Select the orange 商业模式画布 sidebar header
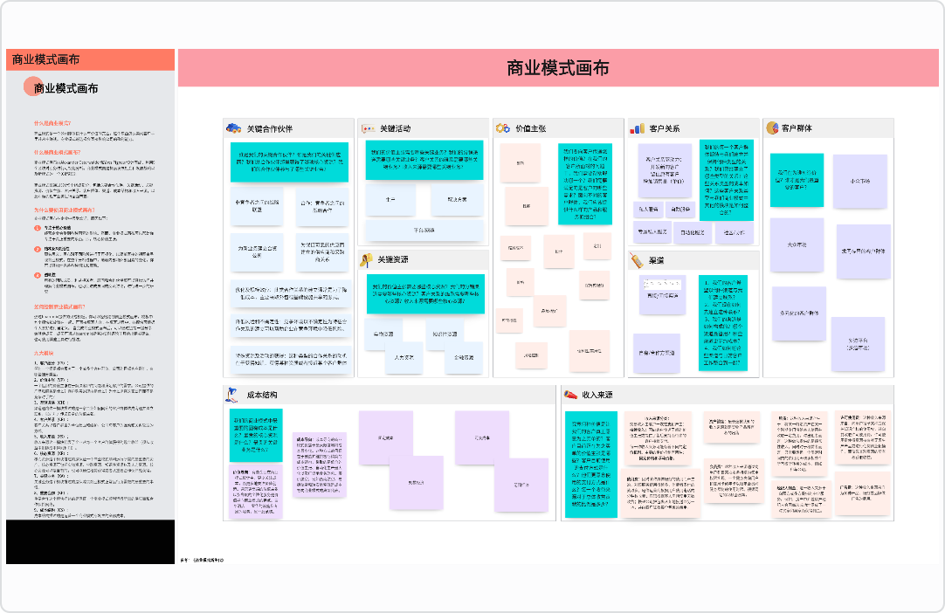Viewport: 945px width, 613px height. (x=91, y=59)
